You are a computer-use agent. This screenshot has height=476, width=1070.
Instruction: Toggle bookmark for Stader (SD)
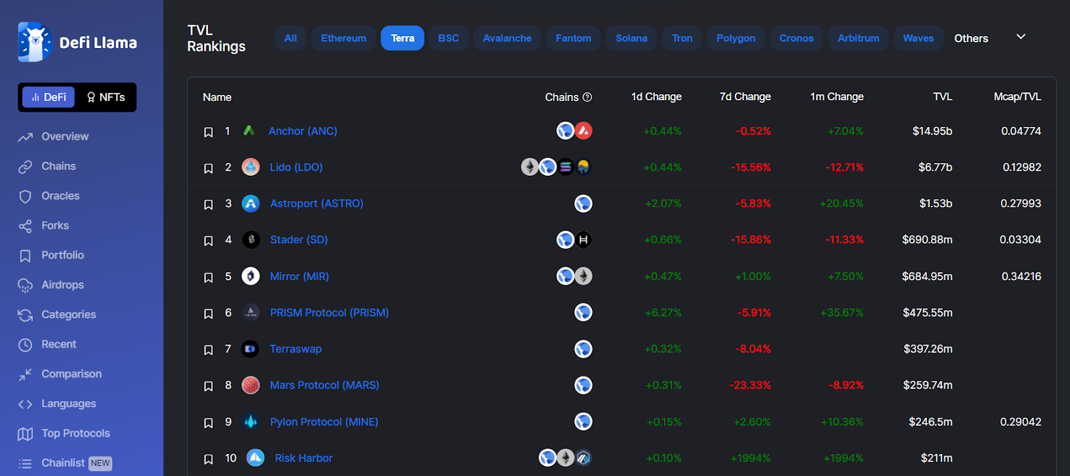click(x=209, y=241)
